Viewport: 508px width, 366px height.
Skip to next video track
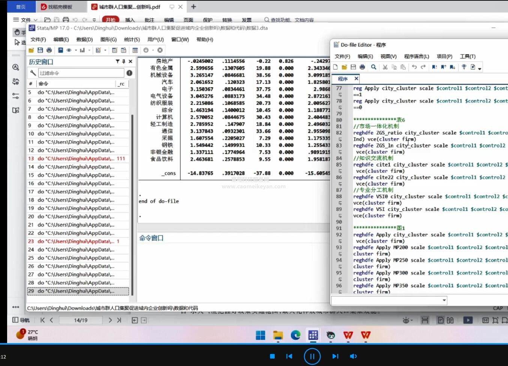[335, 356]
